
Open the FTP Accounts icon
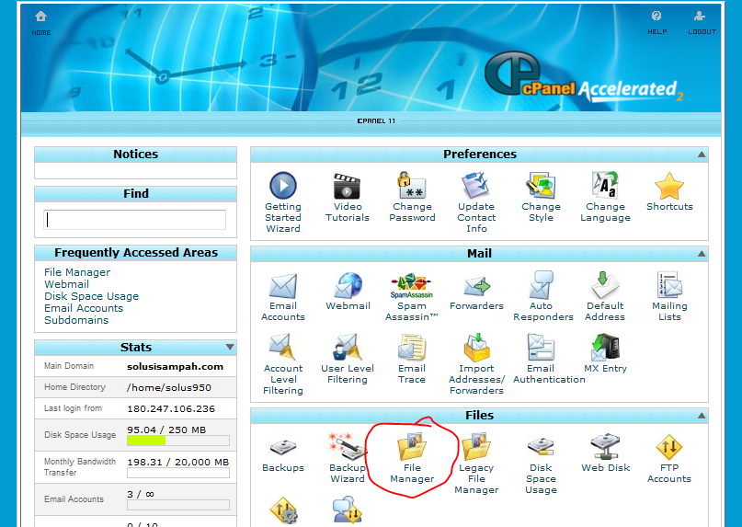point(669,447)
